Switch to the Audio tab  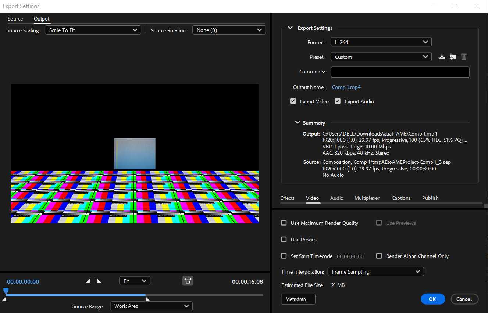pos(336,198)
